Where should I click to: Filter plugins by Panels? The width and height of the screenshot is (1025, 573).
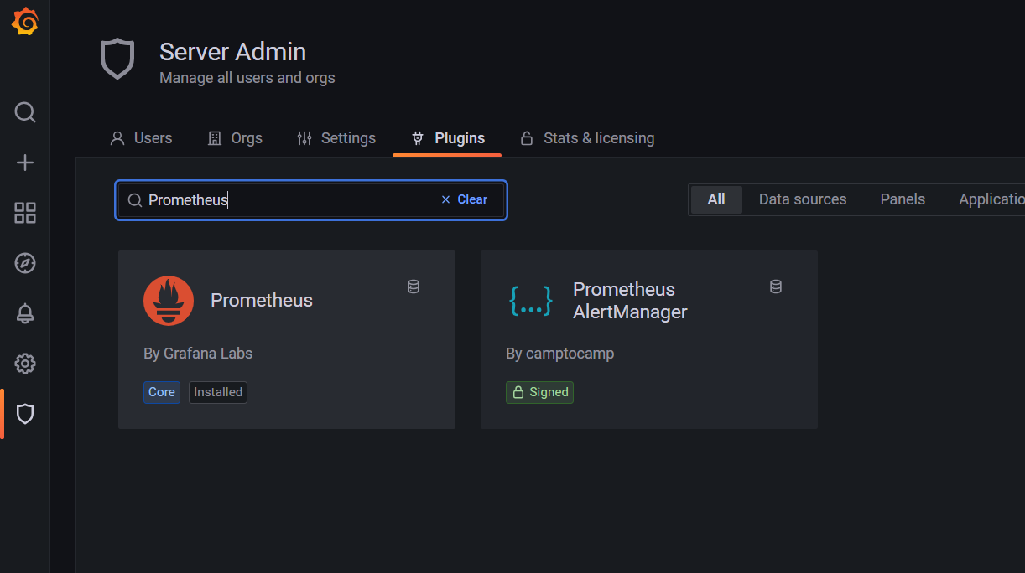tap(903, 199)
